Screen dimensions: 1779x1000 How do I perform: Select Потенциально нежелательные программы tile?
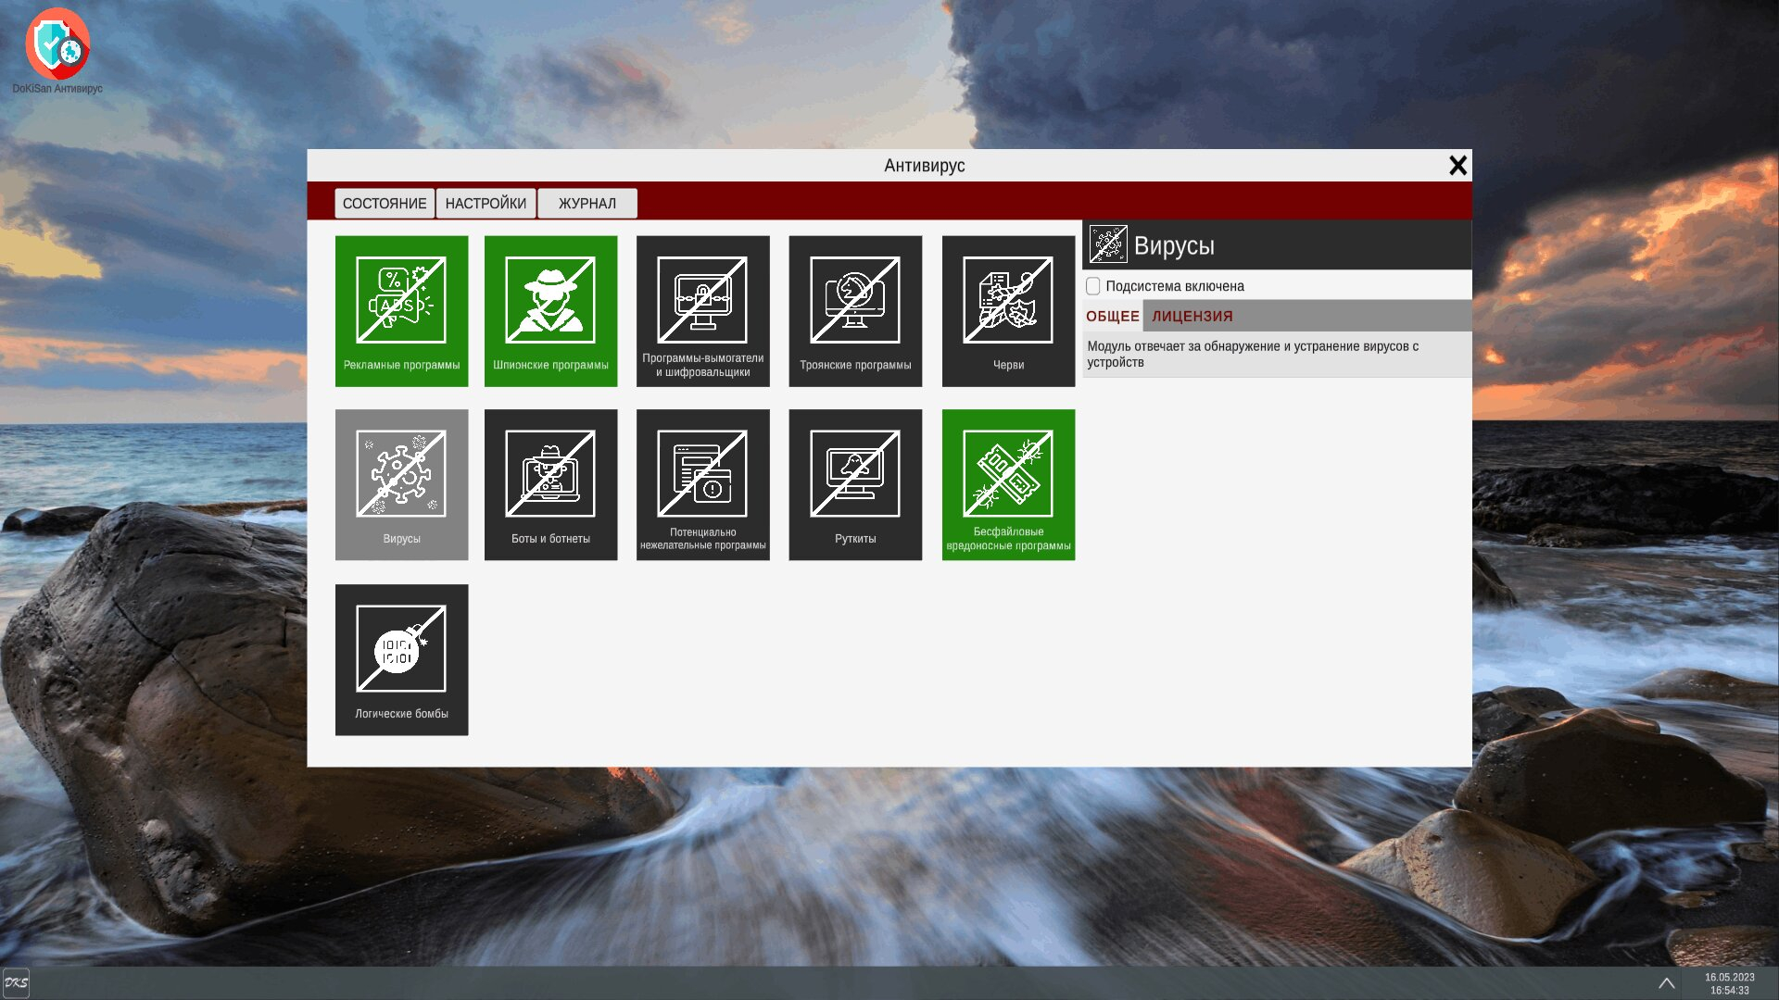click(702, 484)
